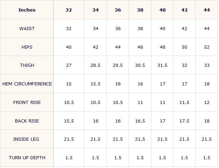This screenshot has height=168, width=219.
Task: Click the BACK RISE row label
Action: (27, 121)
